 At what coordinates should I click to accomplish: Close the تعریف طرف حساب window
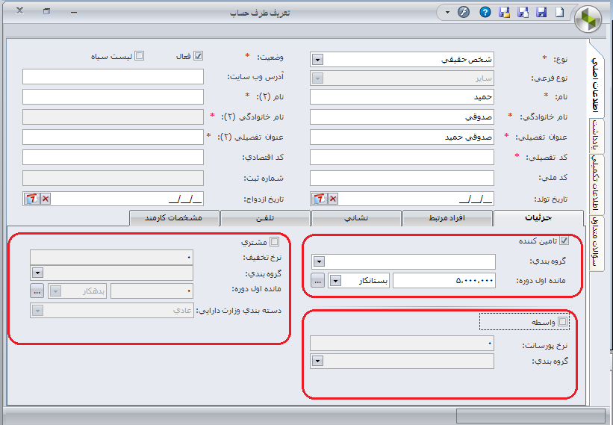(20, 11)
